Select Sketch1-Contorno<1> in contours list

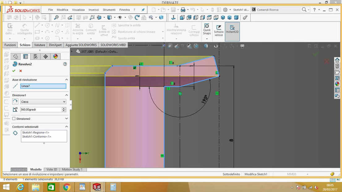click(x=36, y=137)
